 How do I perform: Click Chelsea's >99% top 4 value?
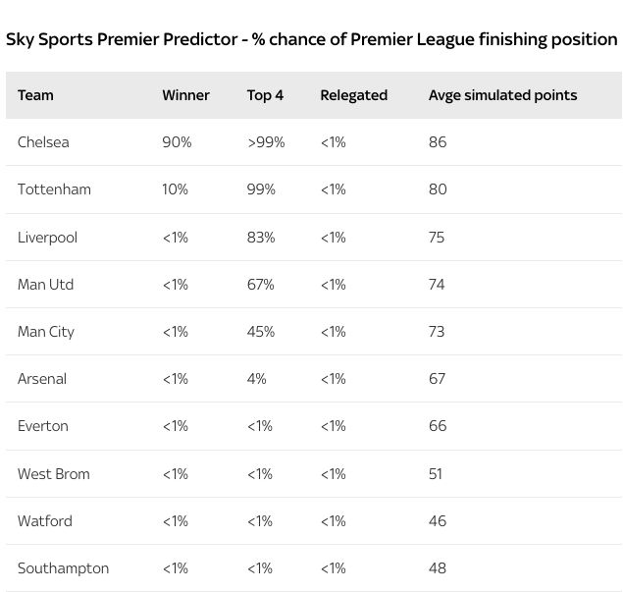coord(266,142)
